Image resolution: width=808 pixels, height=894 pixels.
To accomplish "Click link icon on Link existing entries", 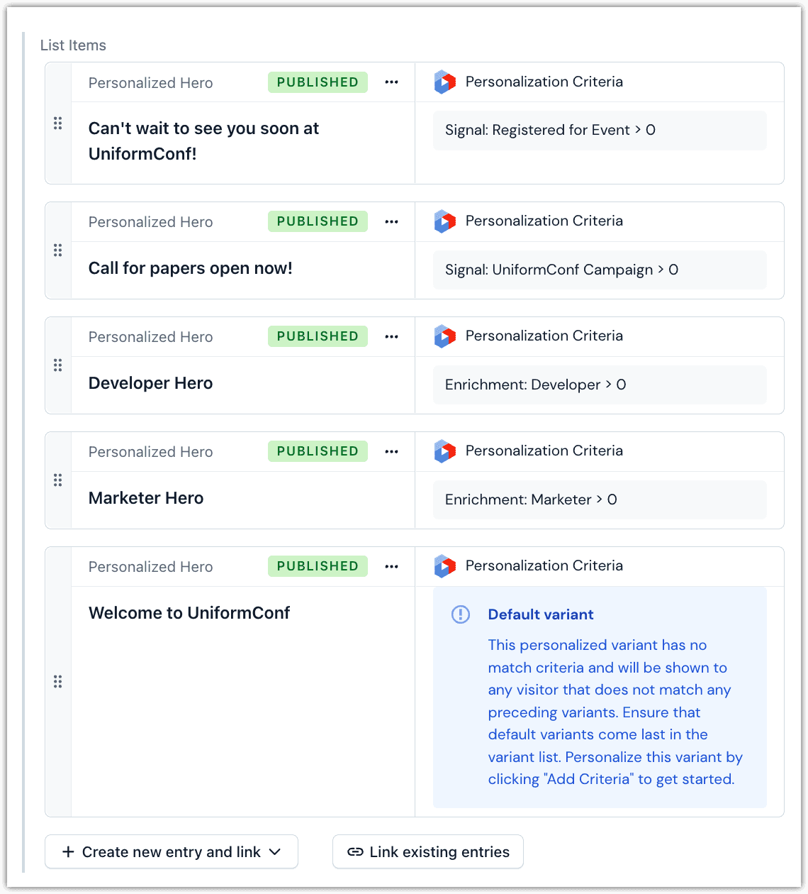I will (355, 852).
